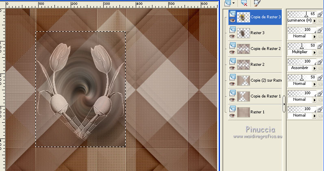Click the layers panel splitter arrow handle
Image resolution: width=324 pixels, height=171 pixels.
284,104
